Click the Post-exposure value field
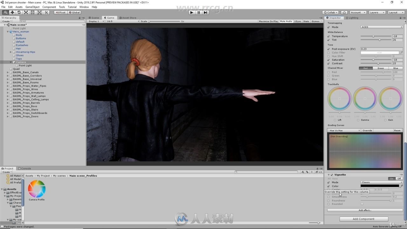 pyautogui.click(x=382, y=49)
